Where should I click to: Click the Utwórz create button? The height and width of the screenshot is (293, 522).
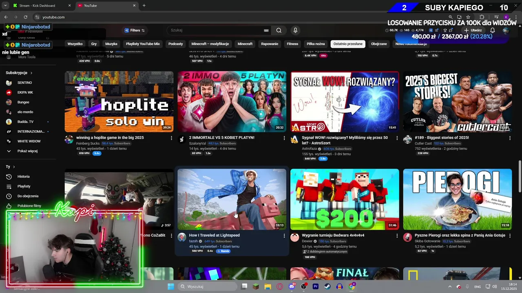473,31
